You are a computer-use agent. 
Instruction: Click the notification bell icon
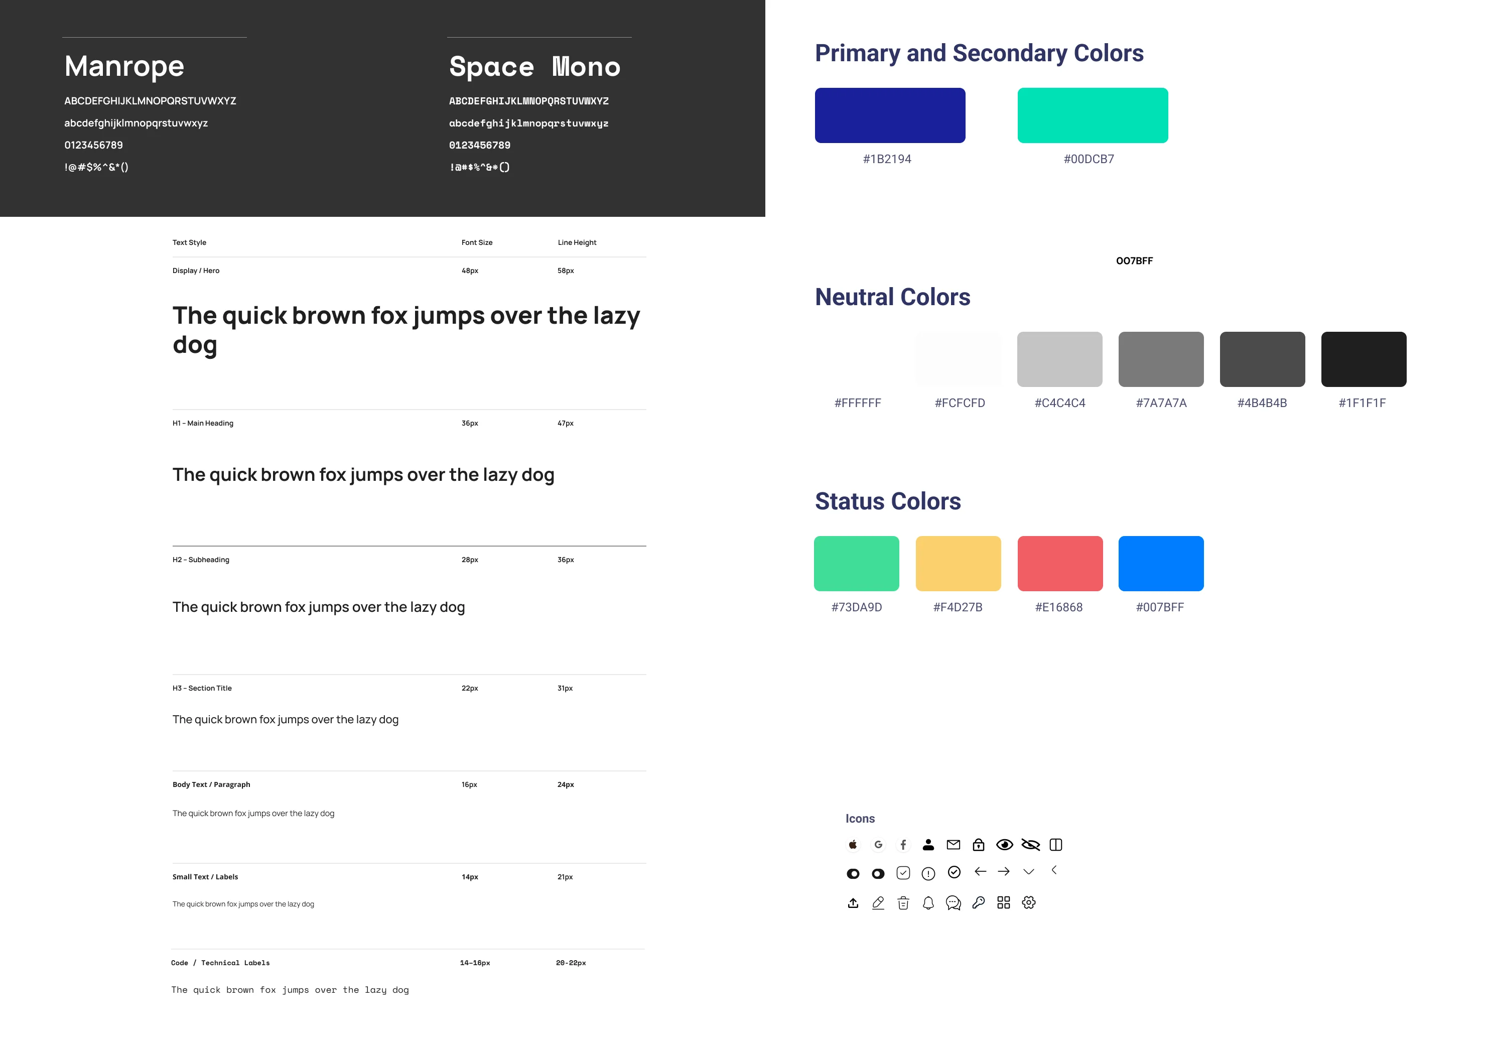coord(928,903)
